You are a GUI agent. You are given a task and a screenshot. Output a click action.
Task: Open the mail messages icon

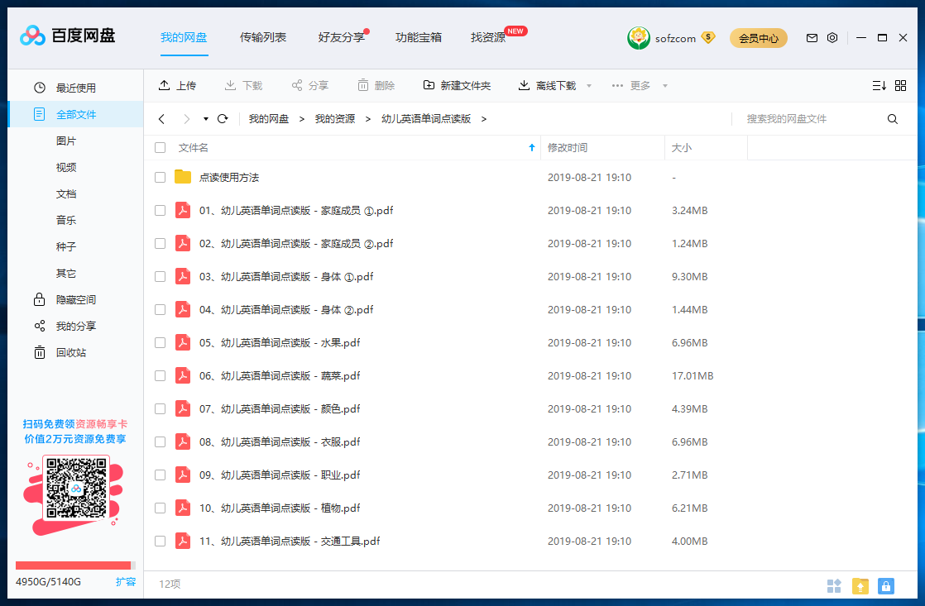[x=812, y=38]
